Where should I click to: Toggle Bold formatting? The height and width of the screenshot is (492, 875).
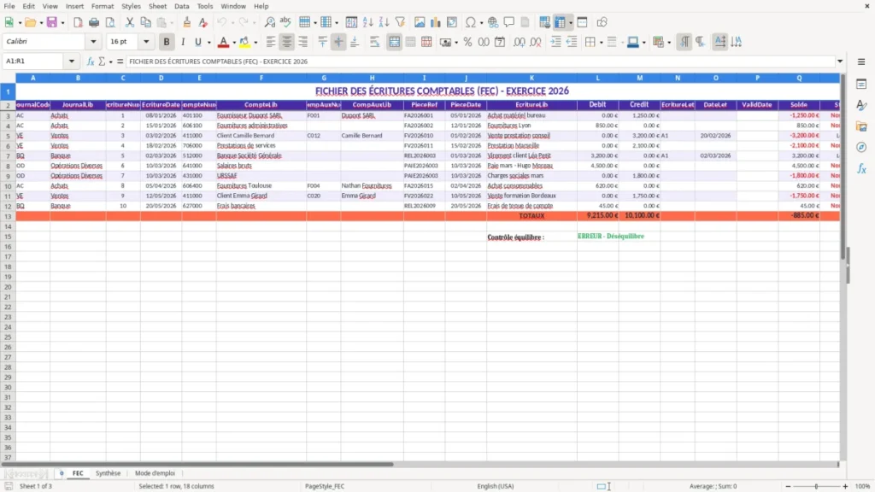[167, 42]
